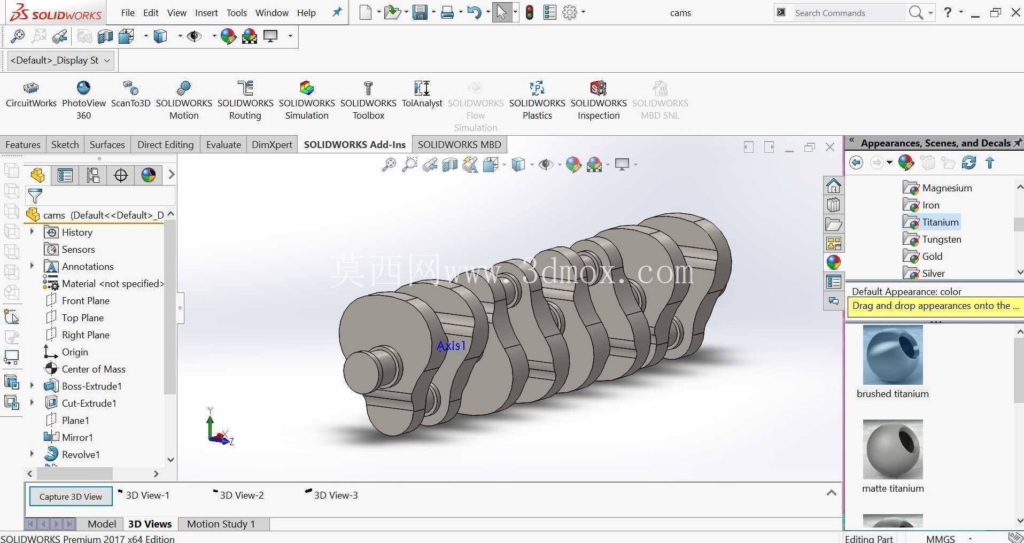
Task: Open the Insert menu
Action: coord(206,12)
